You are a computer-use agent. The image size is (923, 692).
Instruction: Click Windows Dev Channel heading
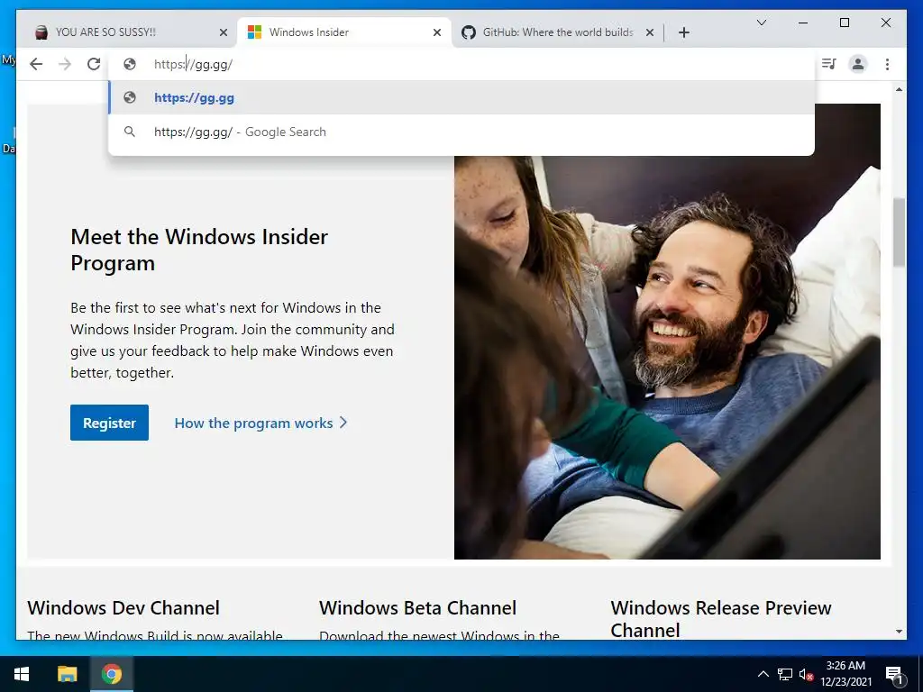click(x=123, y=608)
